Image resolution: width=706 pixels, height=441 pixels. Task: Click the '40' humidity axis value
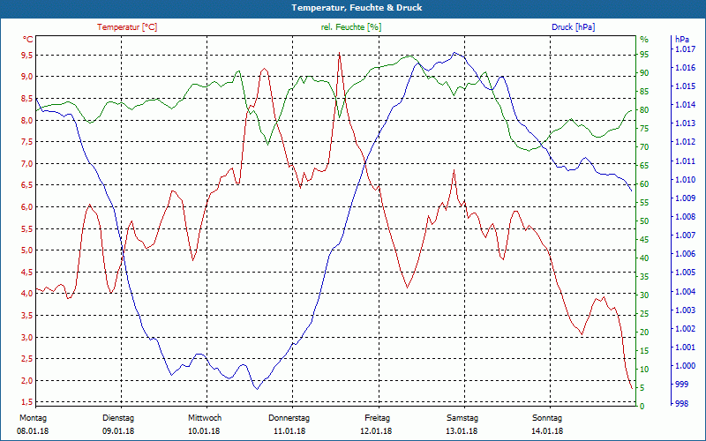[x=644, y=258]
